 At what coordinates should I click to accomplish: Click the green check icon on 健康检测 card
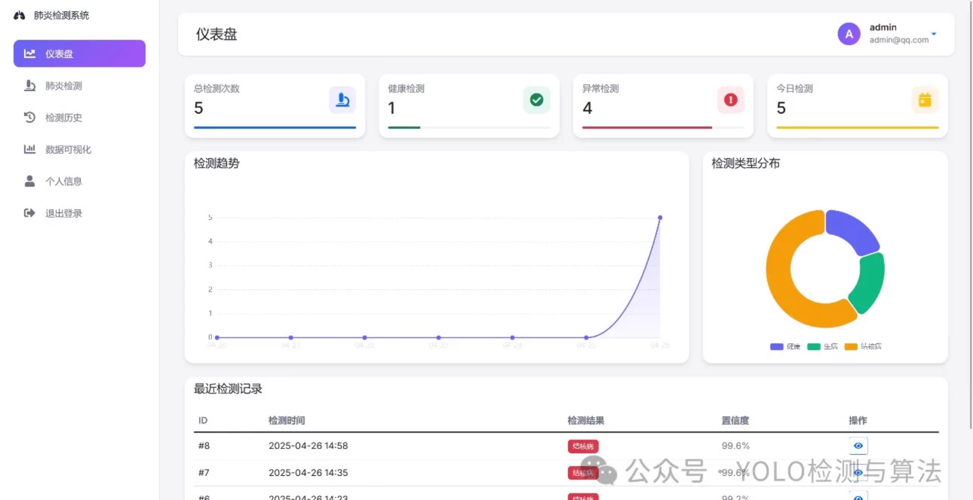coord(536,99)
